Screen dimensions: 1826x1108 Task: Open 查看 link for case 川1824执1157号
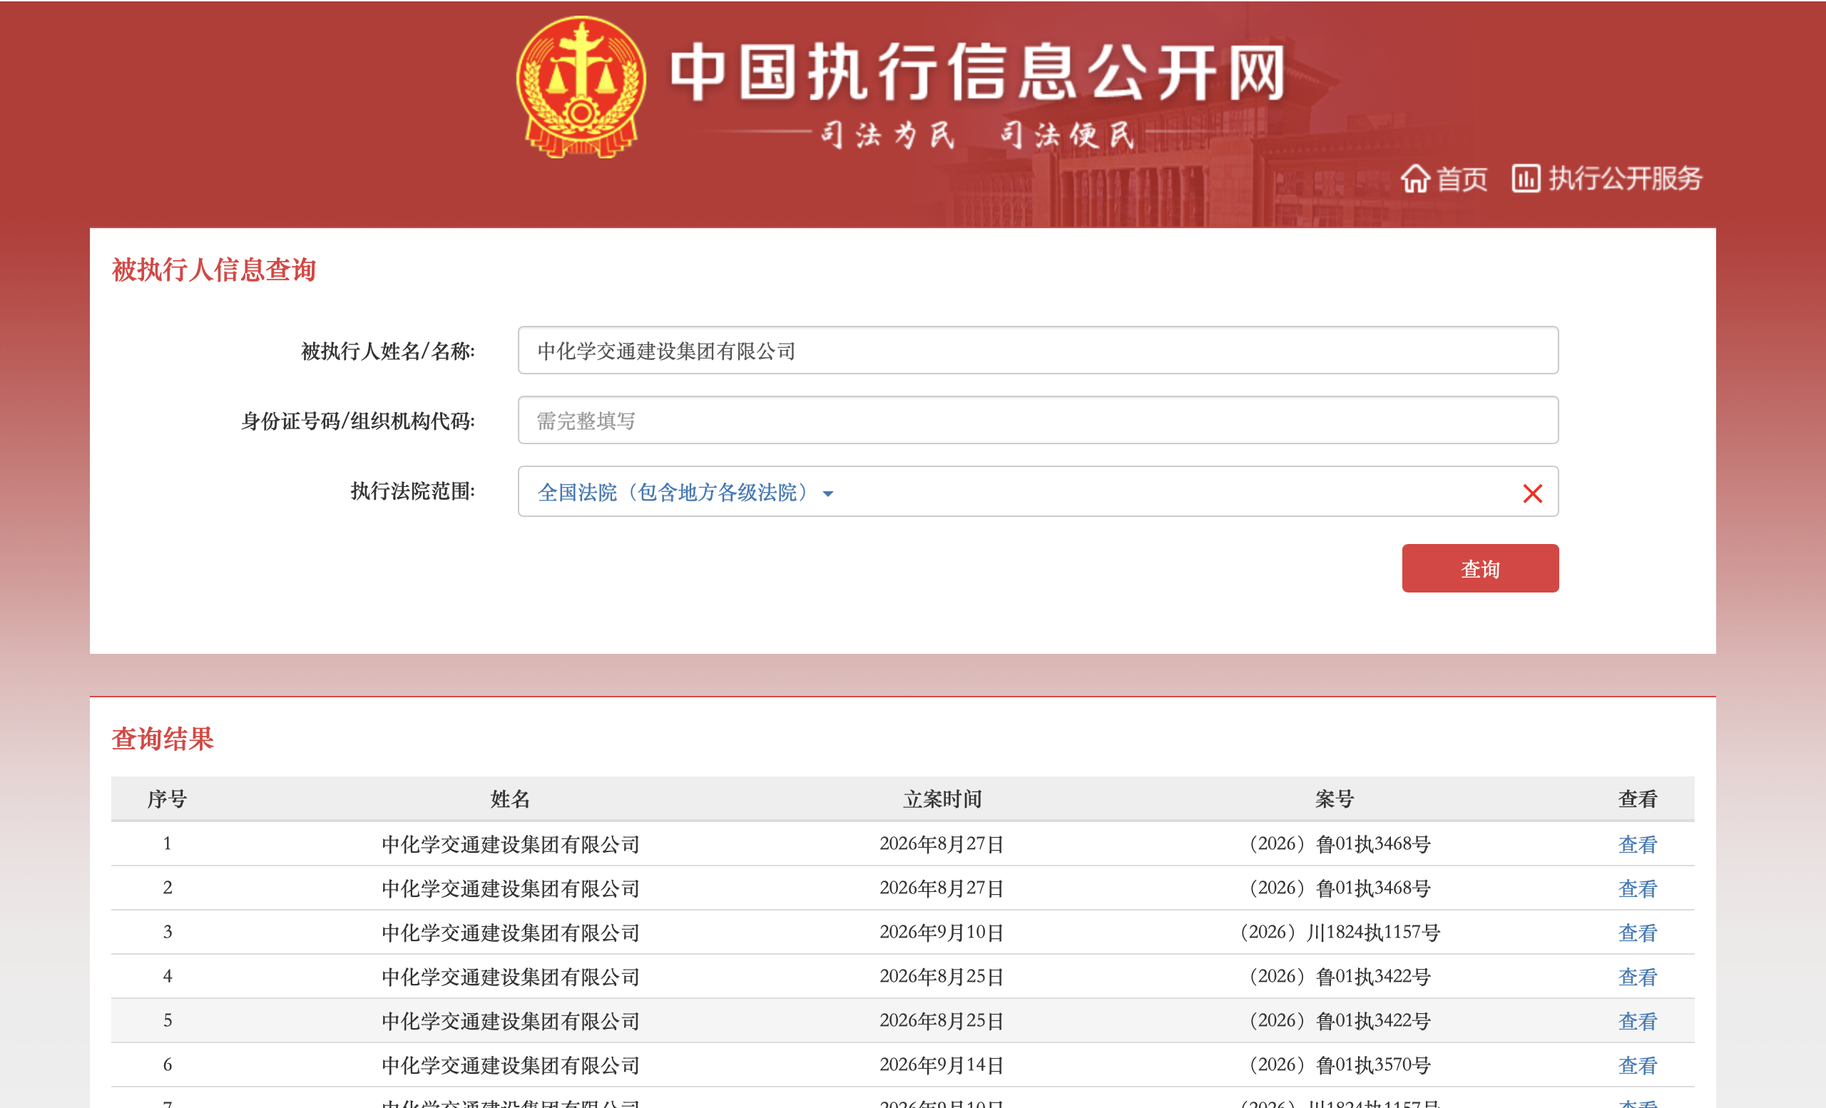point(1636,933)
